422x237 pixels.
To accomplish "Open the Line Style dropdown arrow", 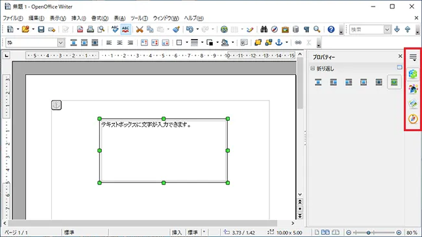I will pyautogui.click(x=202, y=42).
